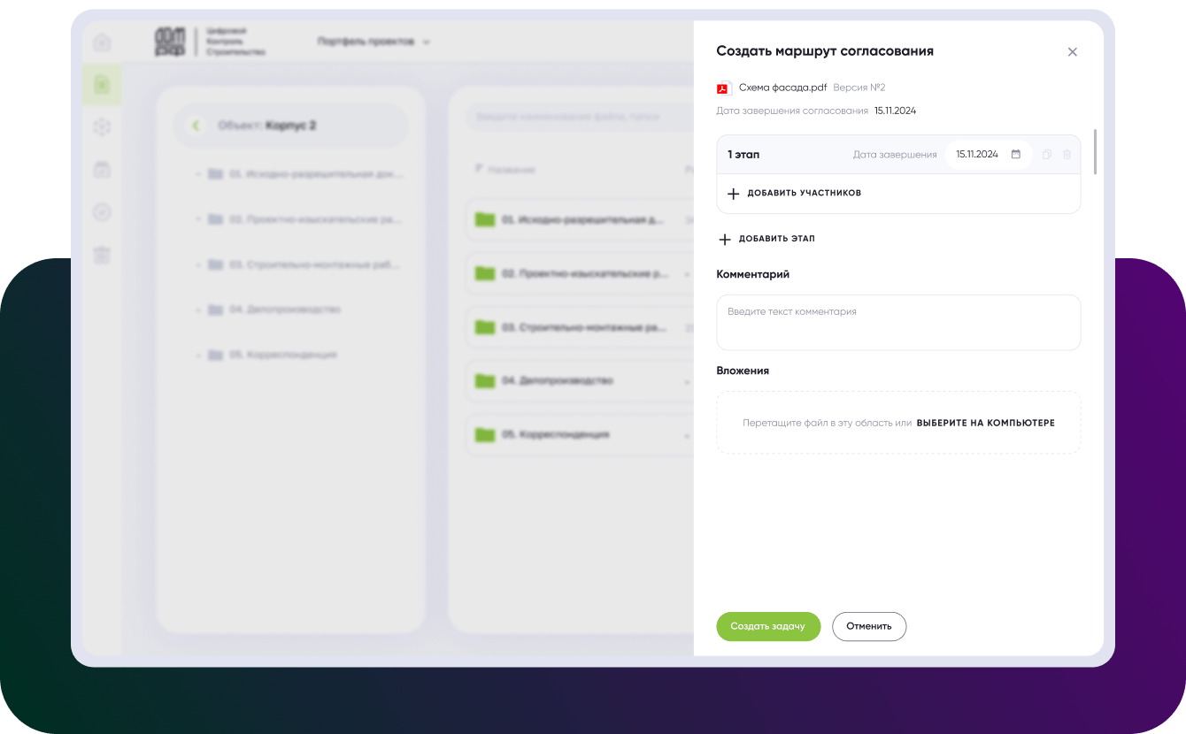Open the calendar picker for stage 1 date
Screen dimensions: 1186x734
[1015, 155]
